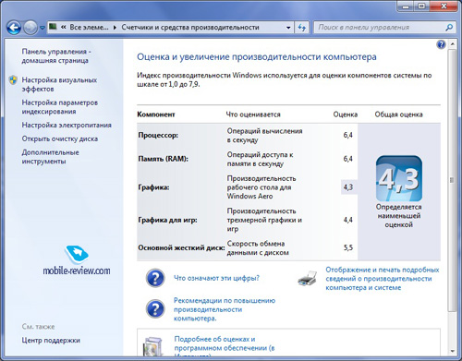Click the highlighted 4,3 graphics subscore
Viewport: 462px width, 361px height.
pos(348,187)
